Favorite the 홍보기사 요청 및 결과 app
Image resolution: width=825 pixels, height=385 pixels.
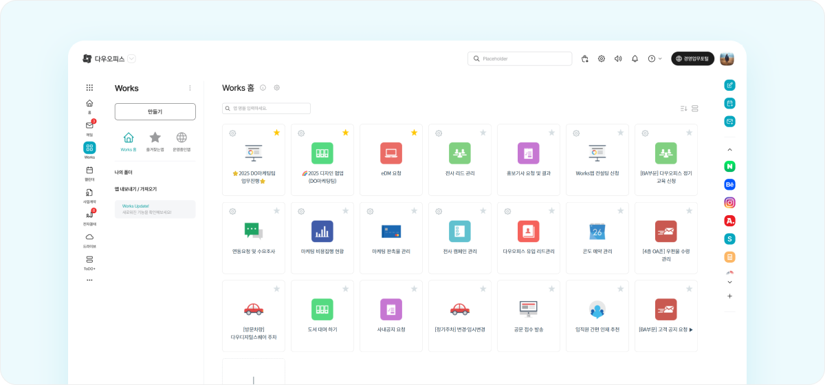(x=551, y=133)
